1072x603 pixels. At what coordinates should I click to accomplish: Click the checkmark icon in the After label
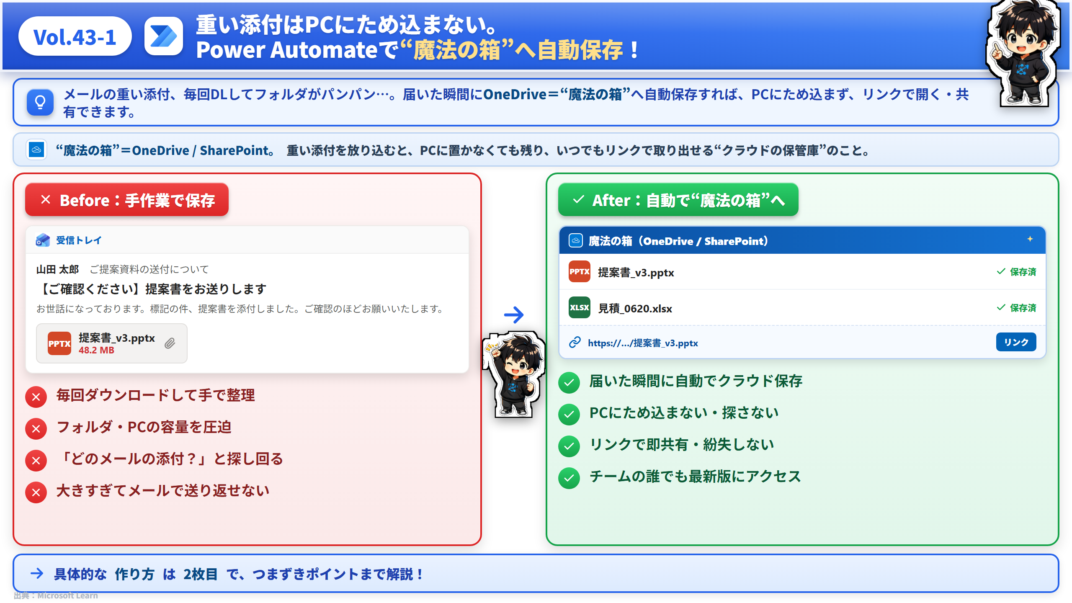578,199
